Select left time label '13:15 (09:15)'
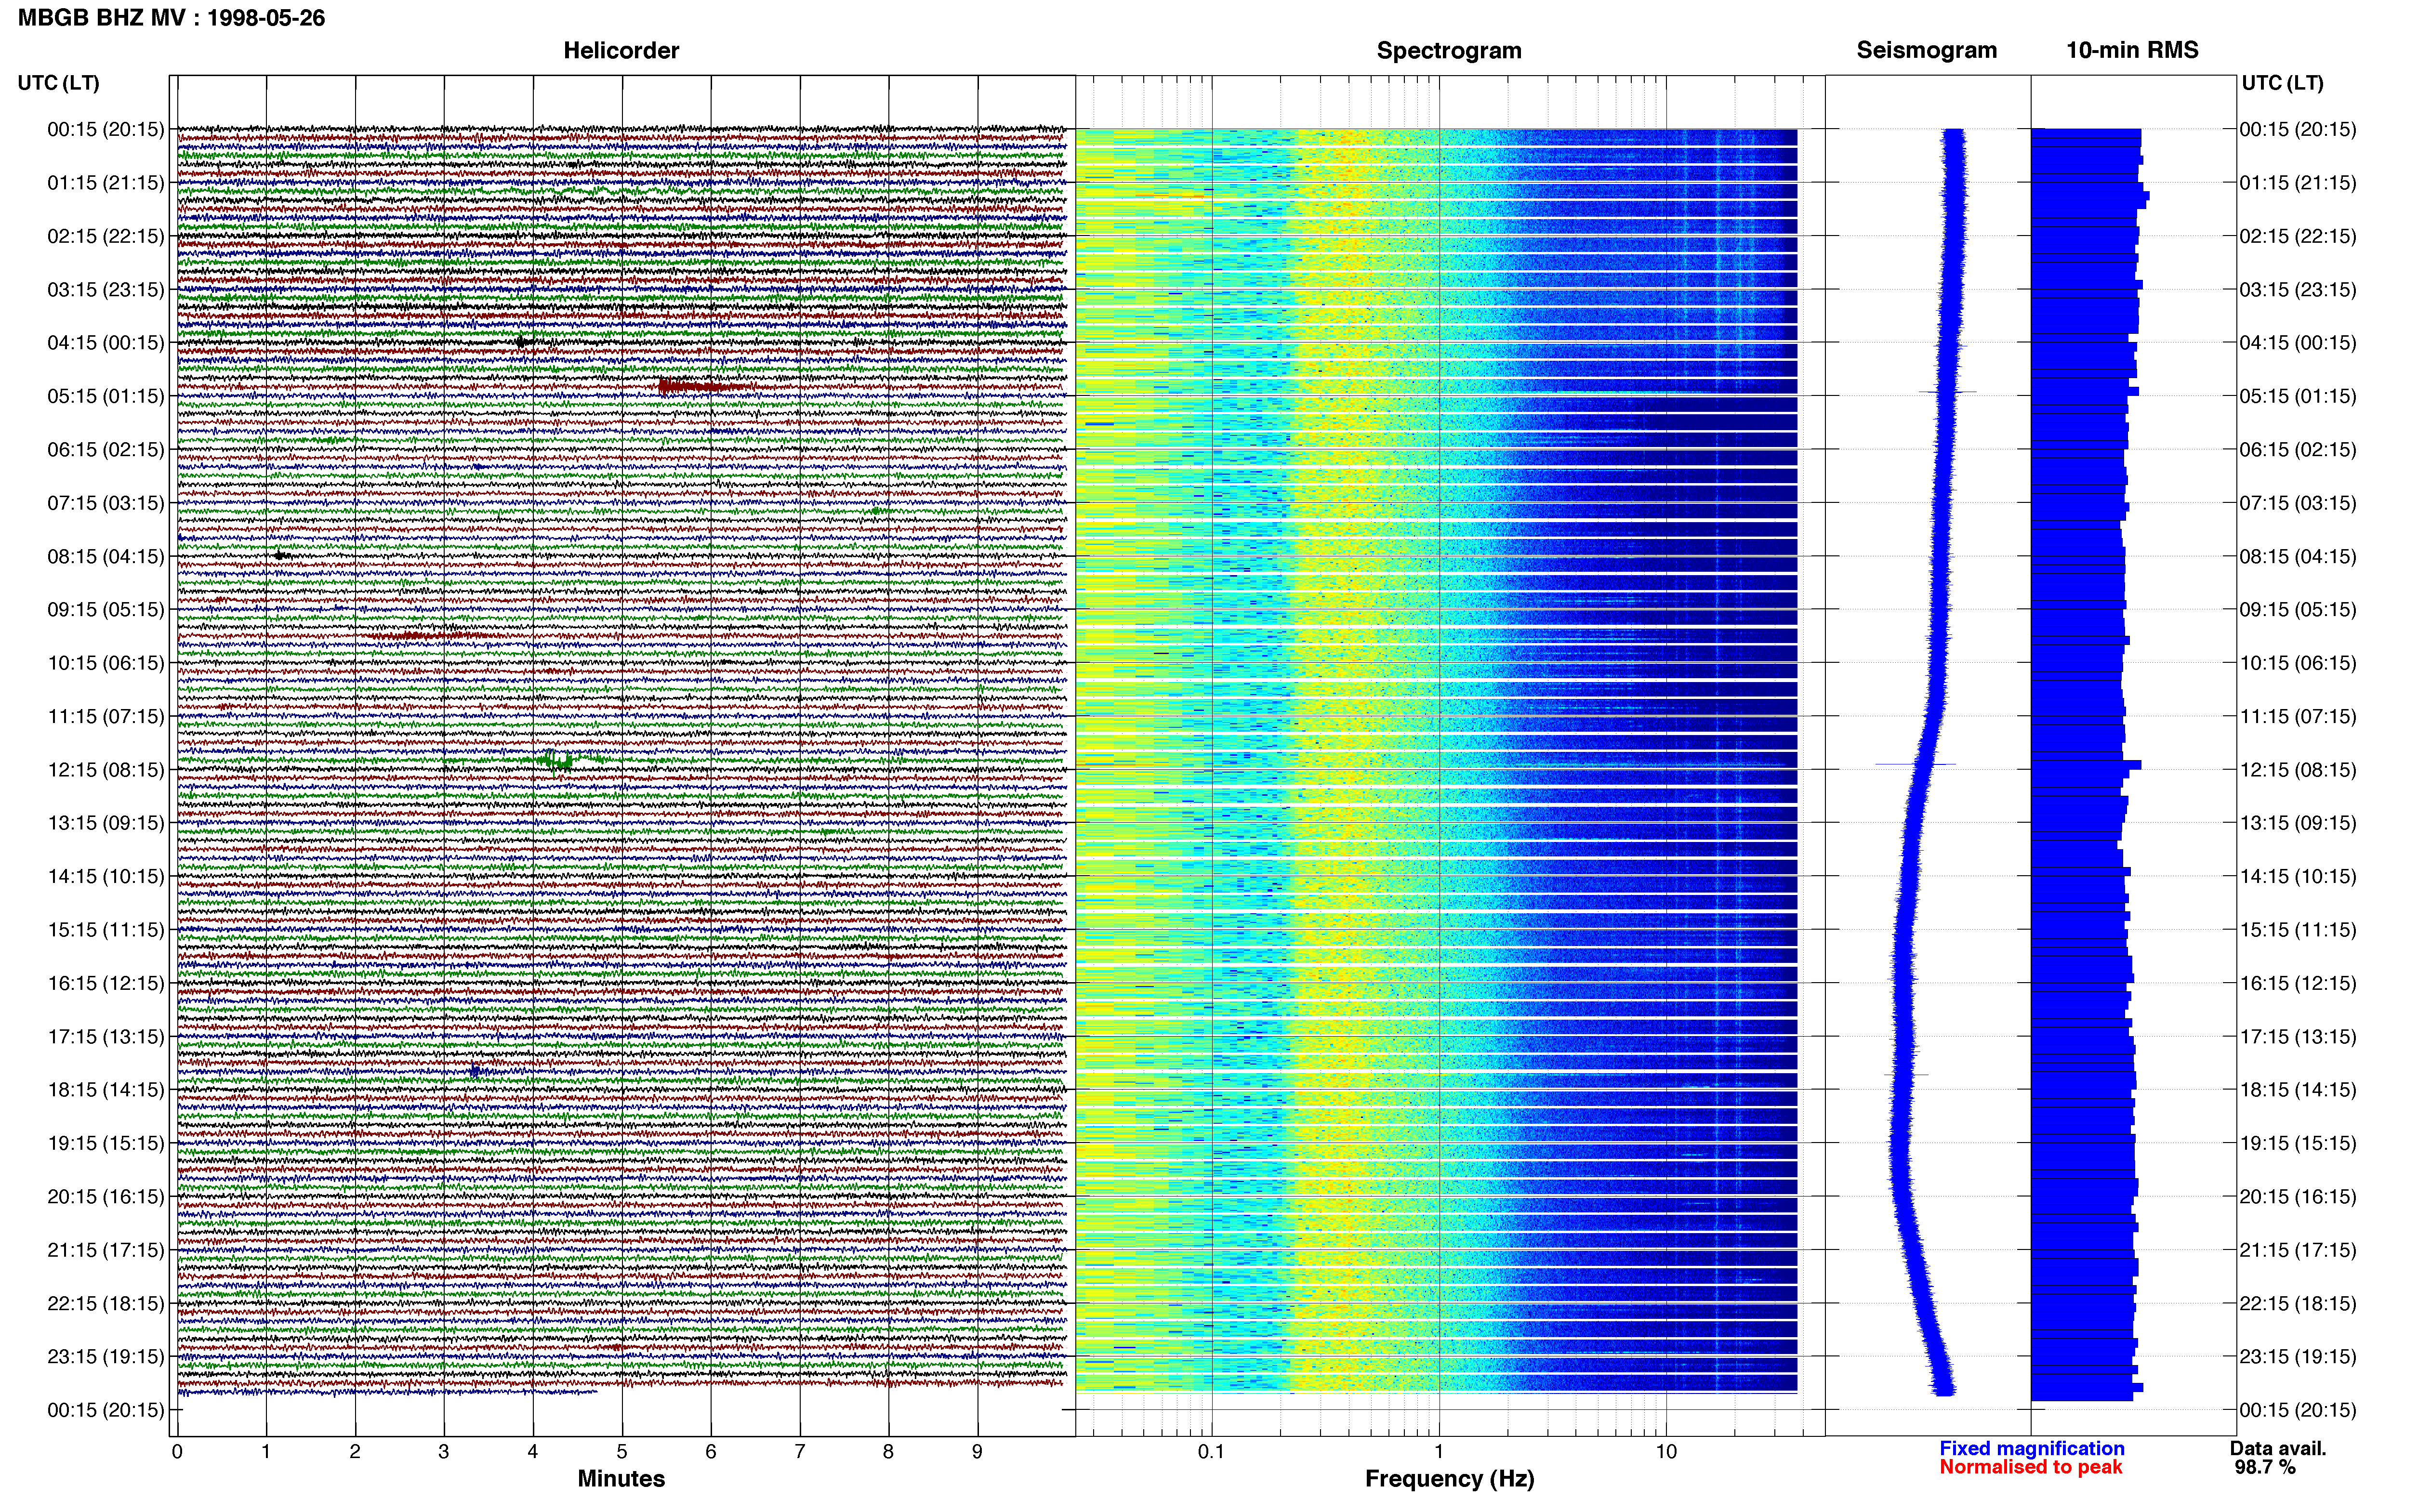This screenshot has width=2418, height=1512. click(105, 823)
